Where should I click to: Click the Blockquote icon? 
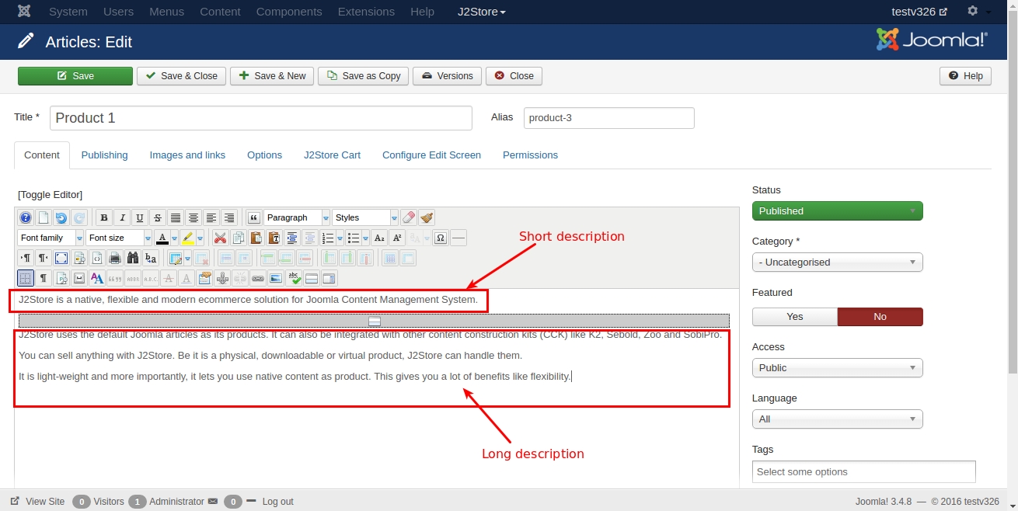(x=253, y=218)
